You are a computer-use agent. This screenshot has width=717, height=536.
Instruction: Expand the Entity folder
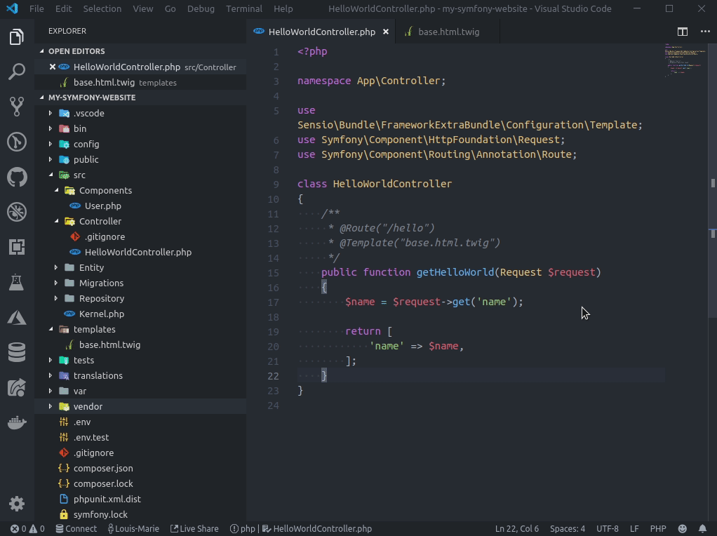coord(56,267)
